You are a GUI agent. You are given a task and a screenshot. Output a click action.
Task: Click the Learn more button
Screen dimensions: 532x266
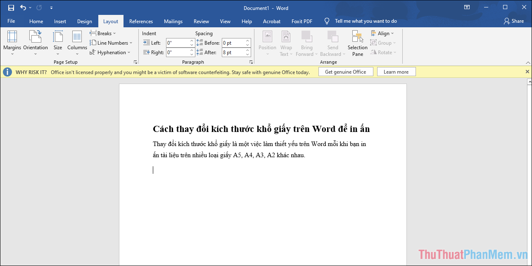pos(396,71)
